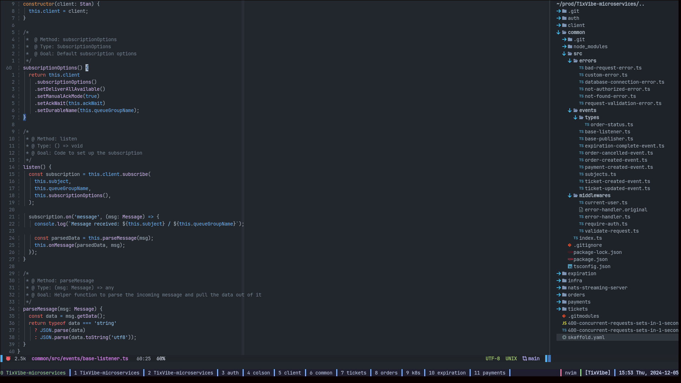This screenshot has height=383, width=681.
Task: Click the UTF-8 encoding indicator
Action: point(492,359)
